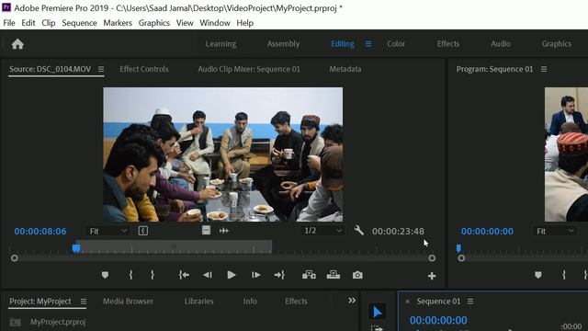Open the Info tab
Viewport: 588px width, 331px height.
click(250, 302)
